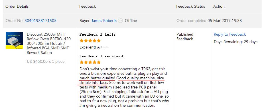Screen dimensions: 262x111
Task: Click the last star under Feedback I received
Action: click(x=99, y=62)
